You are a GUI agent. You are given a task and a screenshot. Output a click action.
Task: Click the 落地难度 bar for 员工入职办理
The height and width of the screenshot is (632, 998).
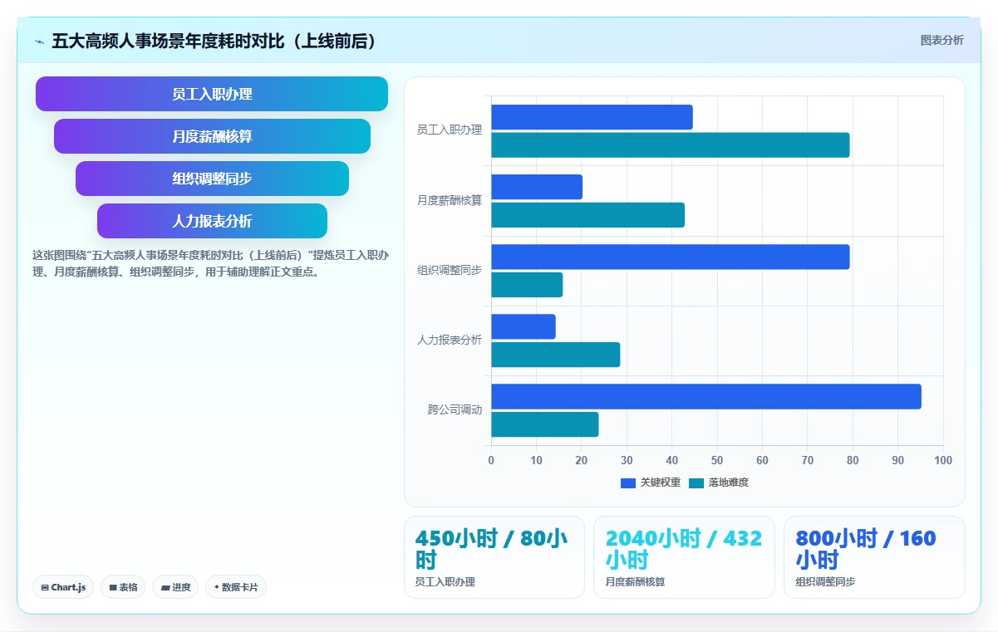[x=671, y=145]
